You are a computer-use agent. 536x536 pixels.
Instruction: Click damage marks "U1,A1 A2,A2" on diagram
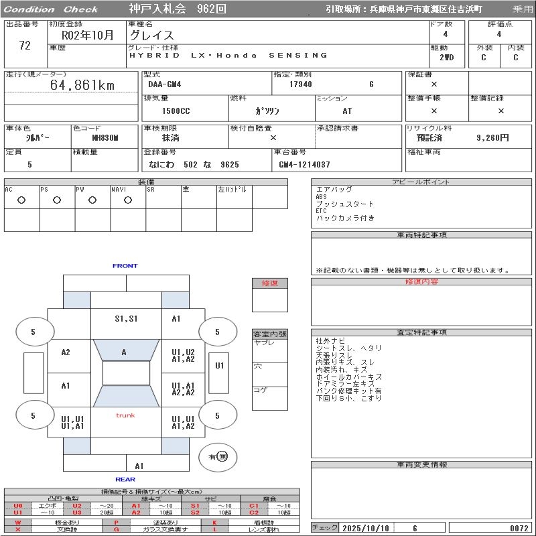tap(183, 389)
